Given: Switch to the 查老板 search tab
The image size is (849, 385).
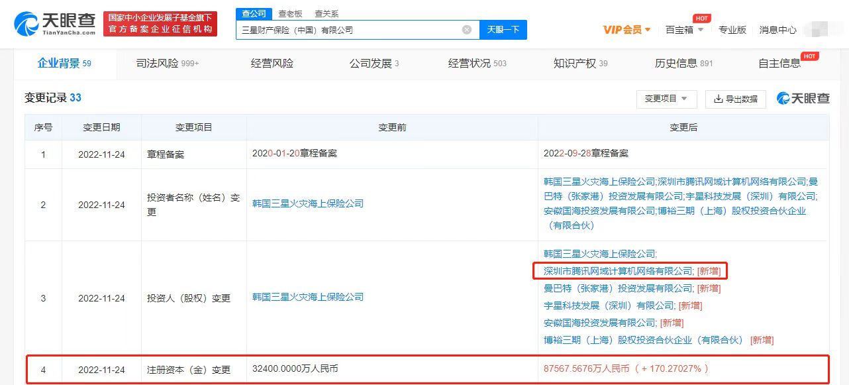Looking at the screenshot, I should (x=289, y=13).
